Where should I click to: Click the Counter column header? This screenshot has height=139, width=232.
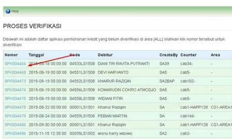tap(188, 55)
